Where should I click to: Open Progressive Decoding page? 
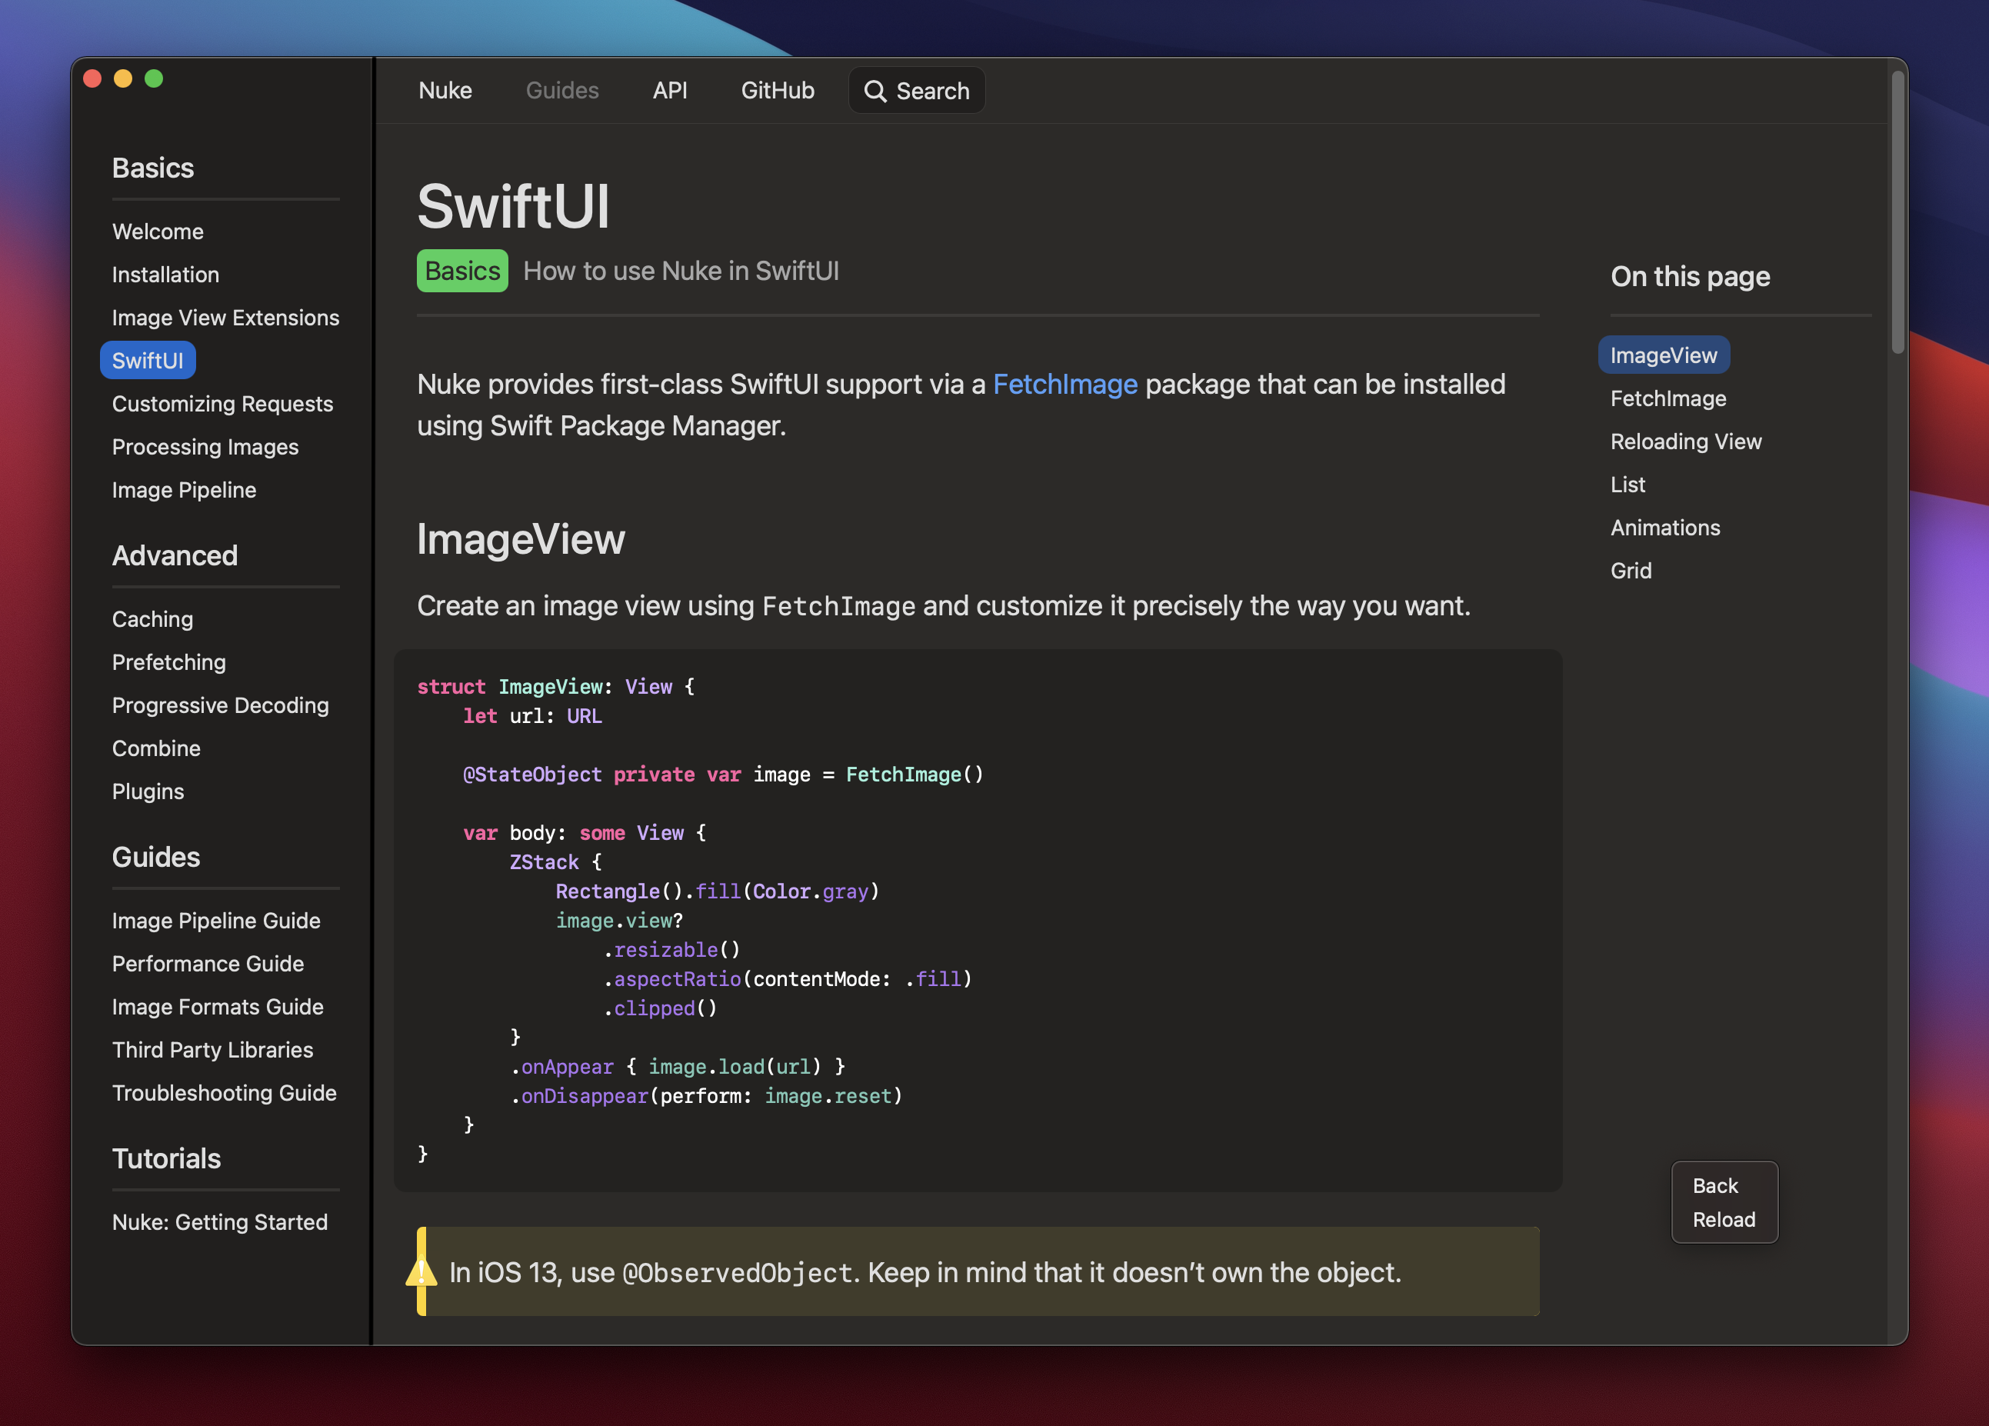click(221, 705)
